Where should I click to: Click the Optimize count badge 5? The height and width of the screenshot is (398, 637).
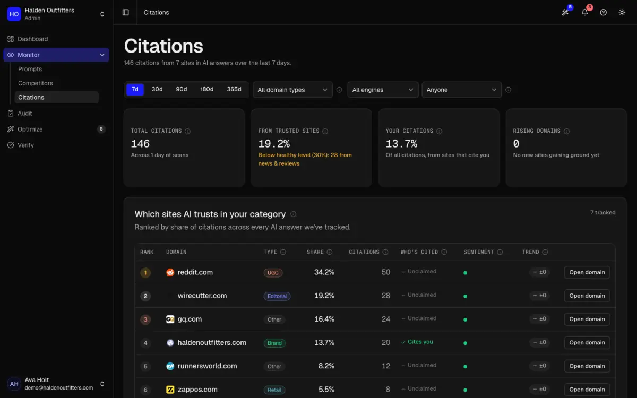click(x=101, y=129)
